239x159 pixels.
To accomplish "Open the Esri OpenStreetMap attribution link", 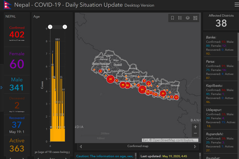I will [x=170, y=140].
